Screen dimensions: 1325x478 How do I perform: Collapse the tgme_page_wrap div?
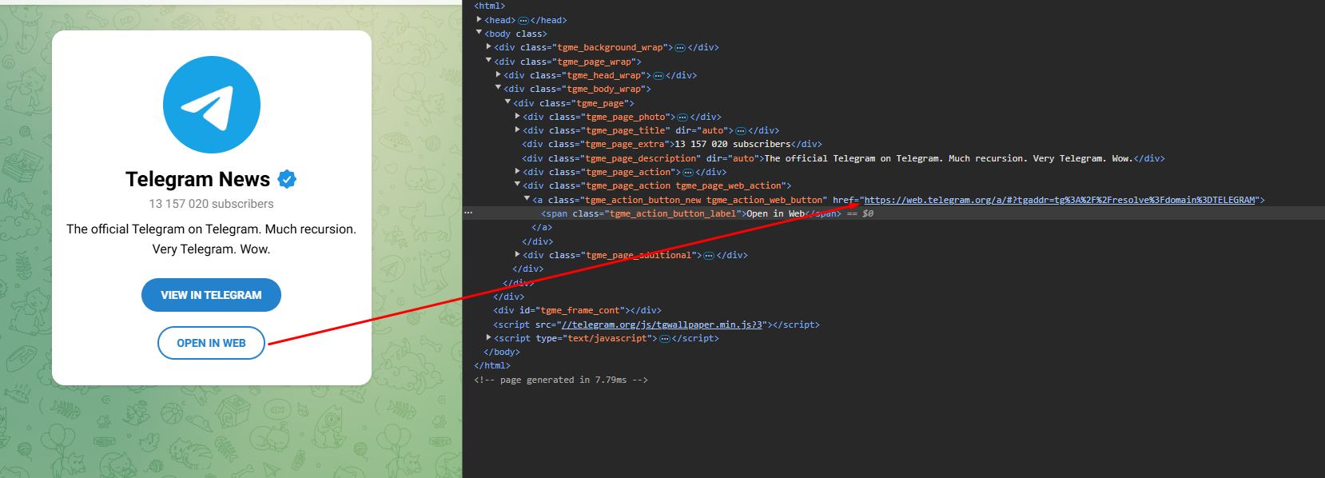point(489,61)
